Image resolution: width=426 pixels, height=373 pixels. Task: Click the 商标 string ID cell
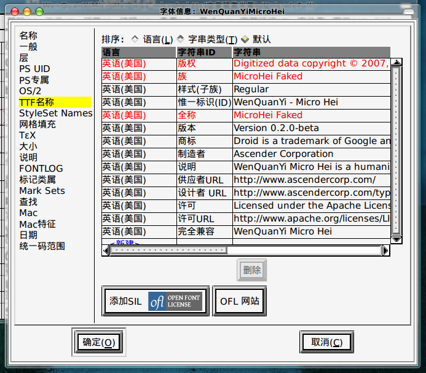(205, 141)
